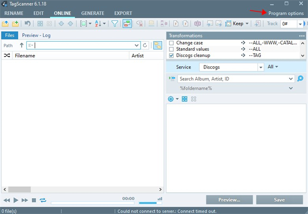Switch to the GENERATE tab
The image size is (308, 214).
click(92, 12)
